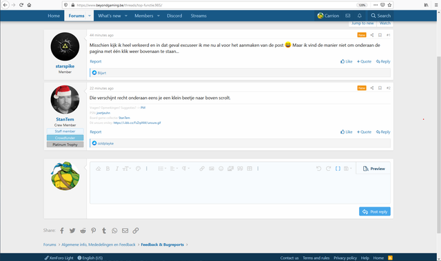Share starspike's post #1

point(372,35)
